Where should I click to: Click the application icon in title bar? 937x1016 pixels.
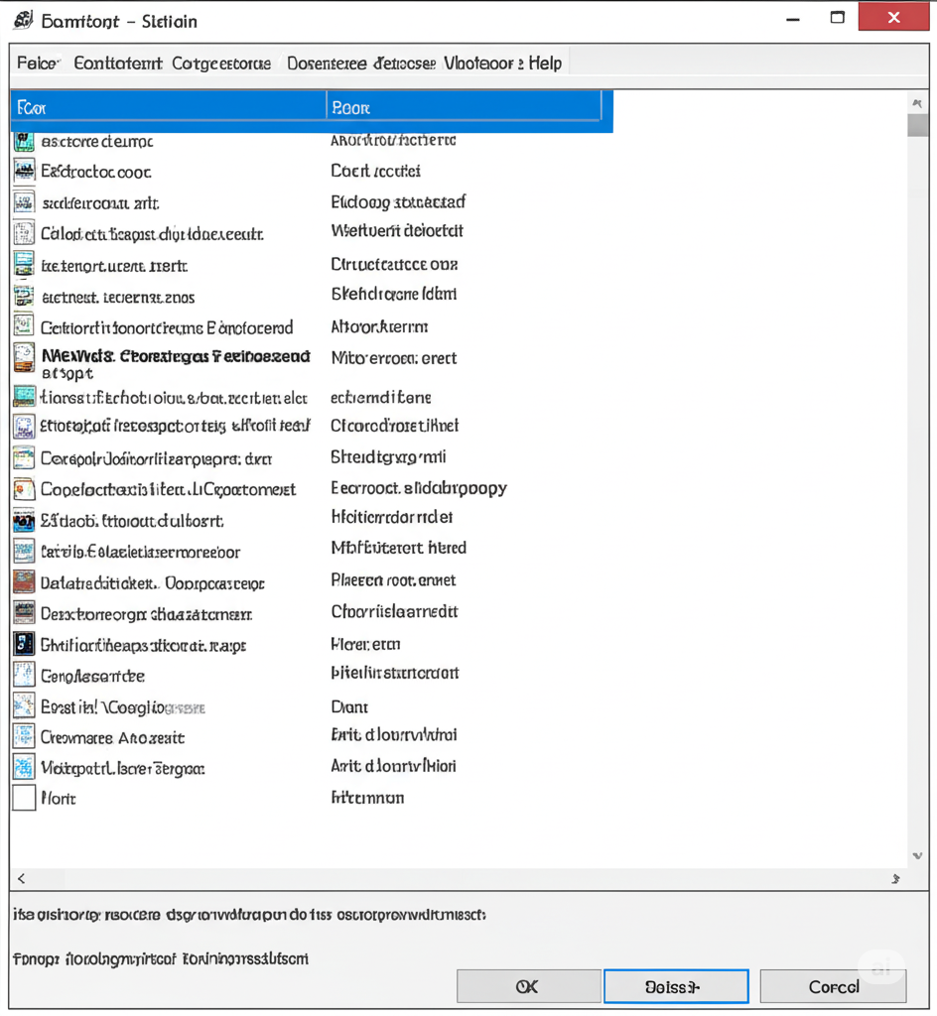[24, 20]
